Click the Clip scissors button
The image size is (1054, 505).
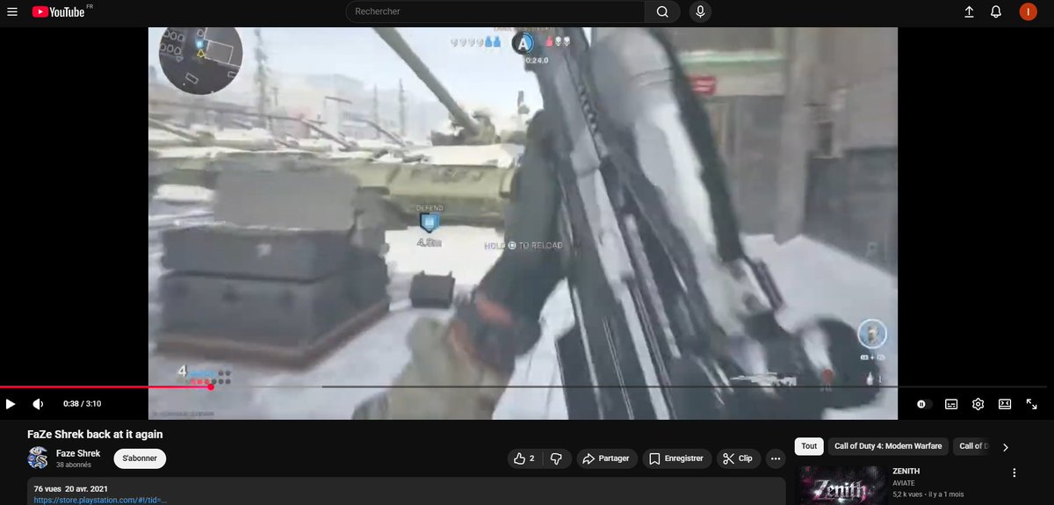click(738, 458)
